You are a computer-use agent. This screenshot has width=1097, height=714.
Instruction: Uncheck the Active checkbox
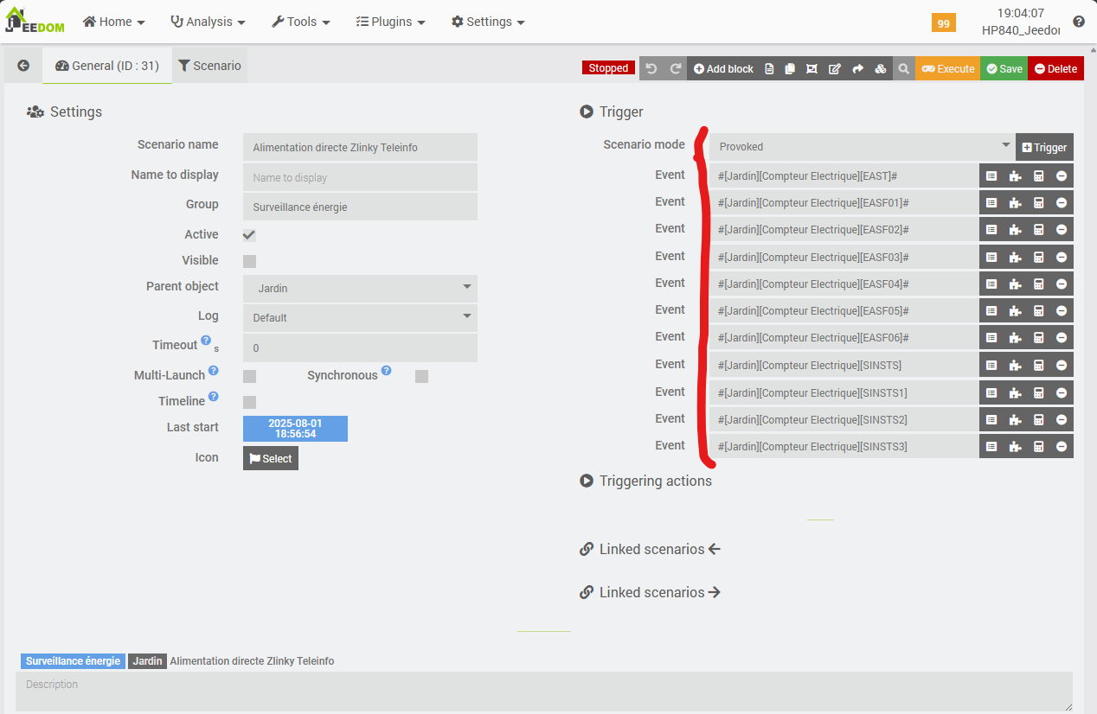click(x=249, y=235)
